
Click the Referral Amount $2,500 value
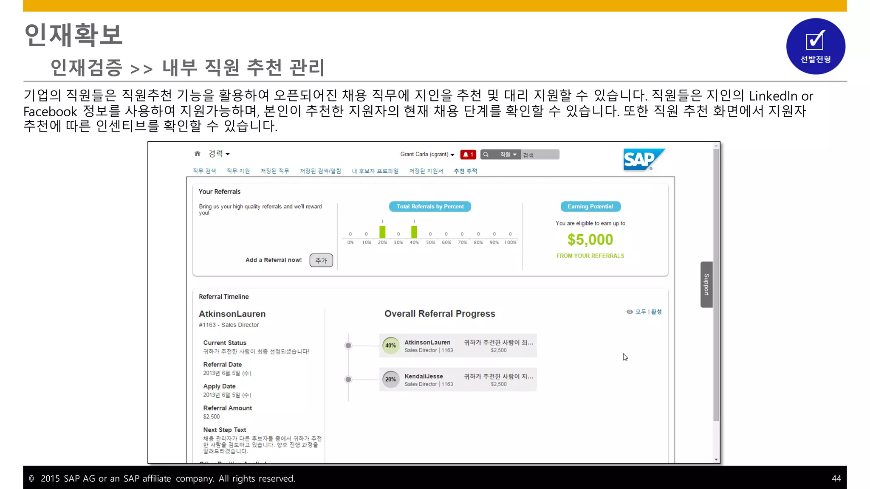(212, 417)
